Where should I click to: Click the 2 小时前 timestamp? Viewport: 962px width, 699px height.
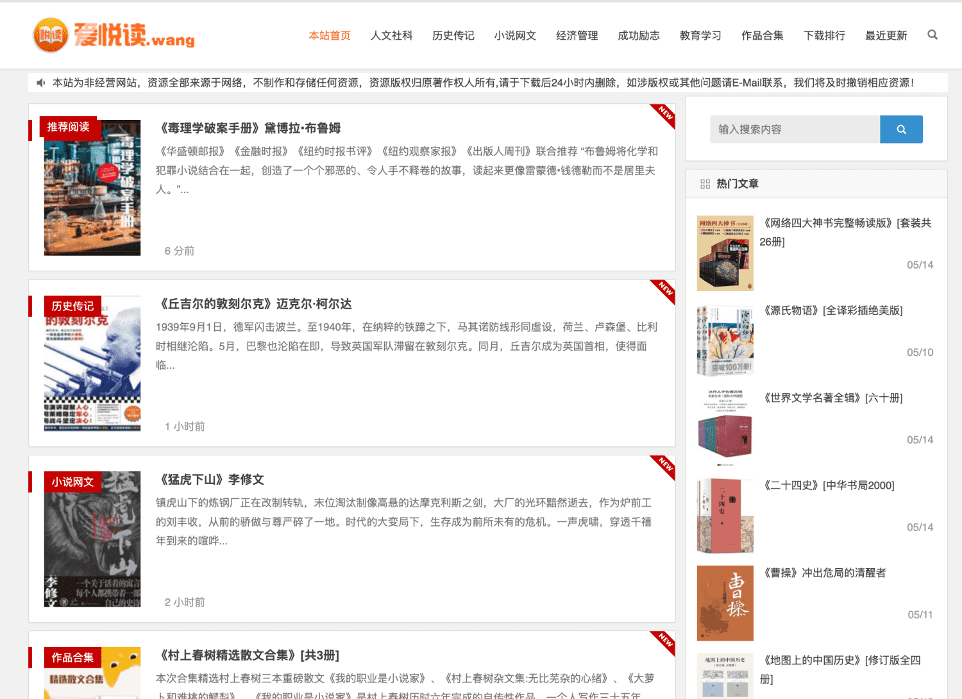click(x=185, y=603)
